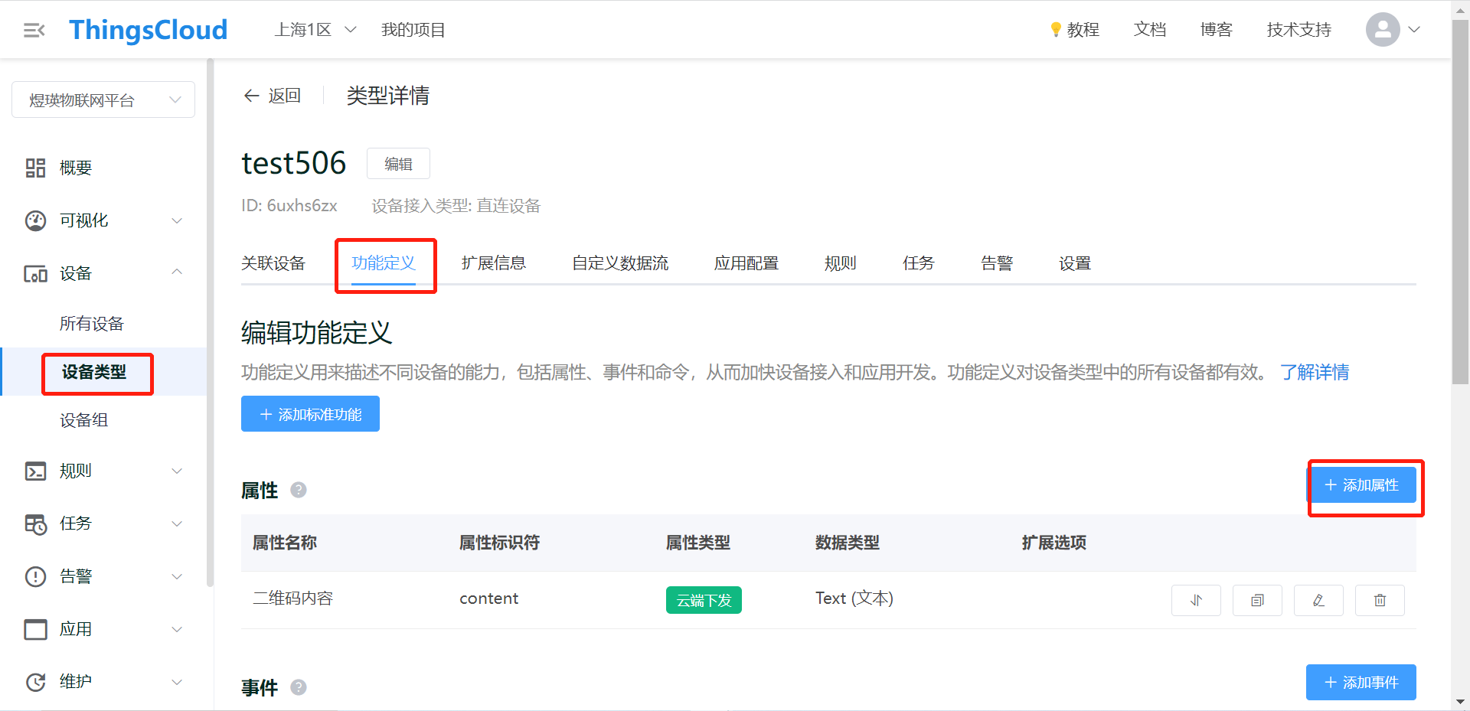Switch to the 规则 tab
The width and height of the screenshot is (1470, 711).
[x=841, y=263]
